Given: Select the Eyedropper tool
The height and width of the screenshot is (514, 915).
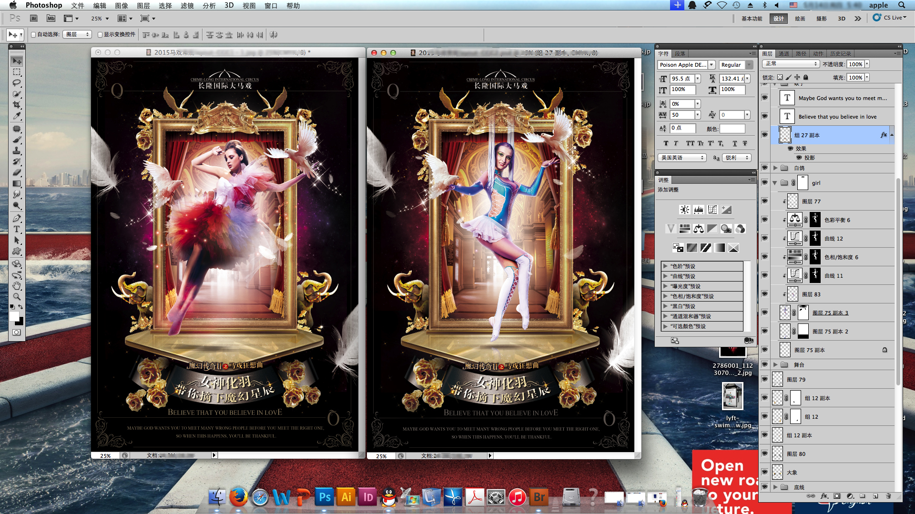Looking at the screenshot, I should (x=17, y=115).
